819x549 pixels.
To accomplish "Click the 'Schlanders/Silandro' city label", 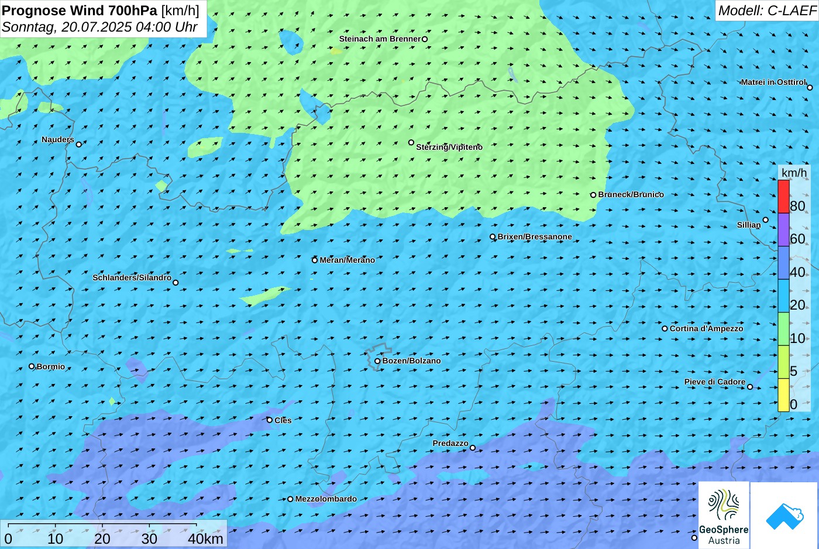I will tap(132, 277).
